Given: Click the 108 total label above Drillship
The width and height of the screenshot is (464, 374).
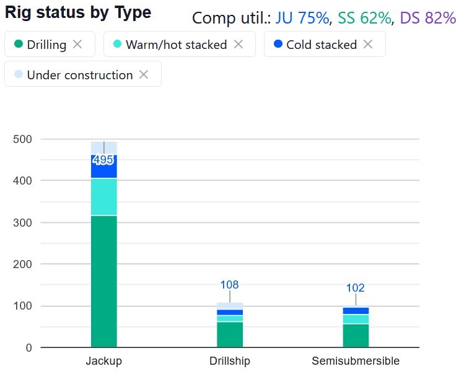Looking at the screenshot, I should point(230,285).
